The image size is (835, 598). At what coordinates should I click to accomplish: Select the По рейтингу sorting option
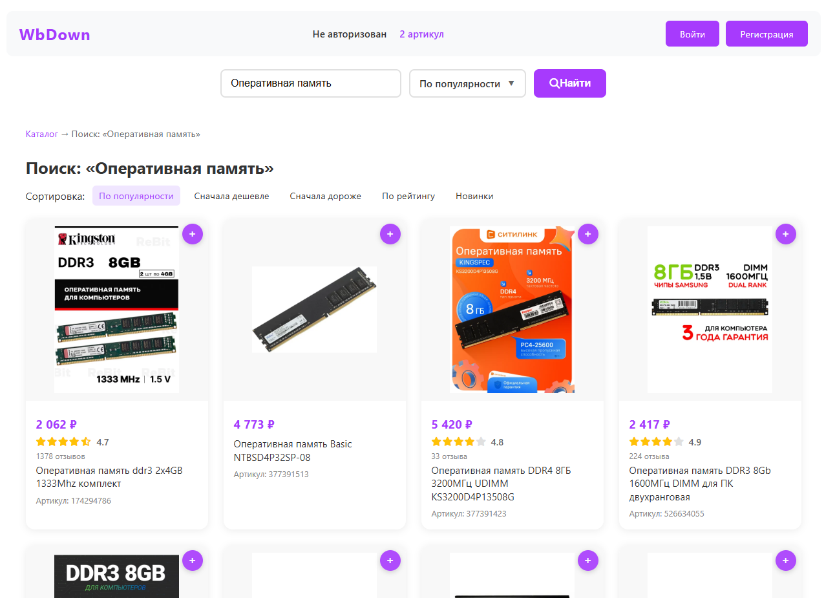click(408, 196)
